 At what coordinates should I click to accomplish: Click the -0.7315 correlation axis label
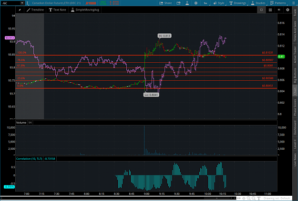point(10,187)
